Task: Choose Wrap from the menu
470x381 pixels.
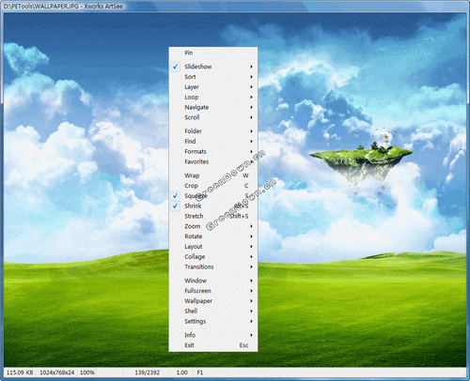Action: click(213, 175)
